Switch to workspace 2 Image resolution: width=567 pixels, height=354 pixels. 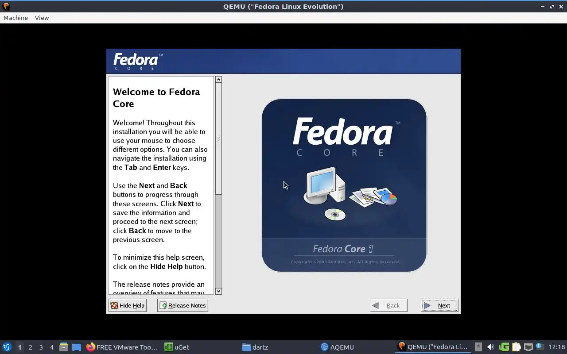30,347
